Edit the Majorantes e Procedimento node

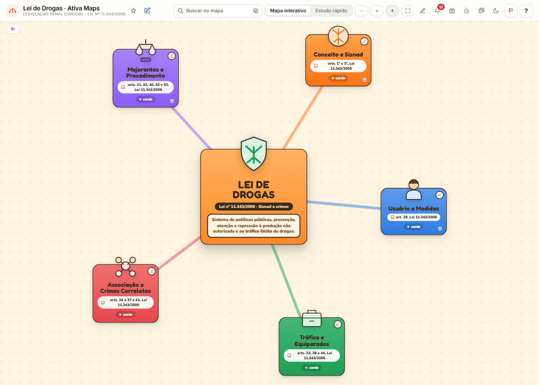pos(172,56)
